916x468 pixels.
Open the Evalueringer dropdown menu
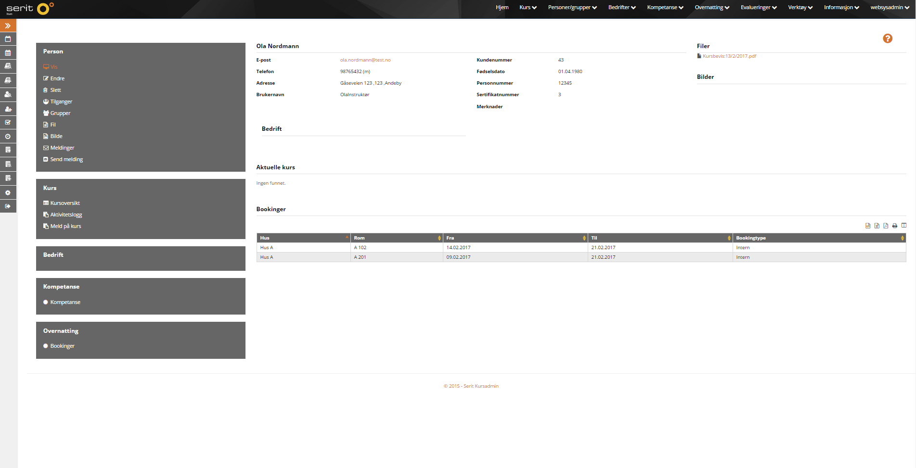[759, 7]
